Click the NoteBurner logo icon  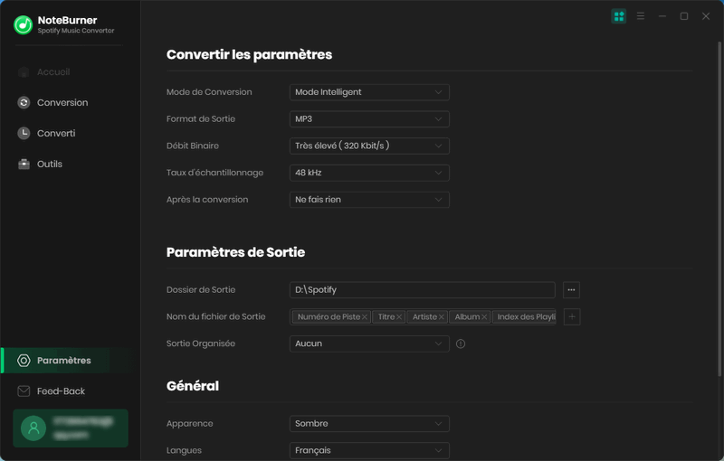(24, 24)
